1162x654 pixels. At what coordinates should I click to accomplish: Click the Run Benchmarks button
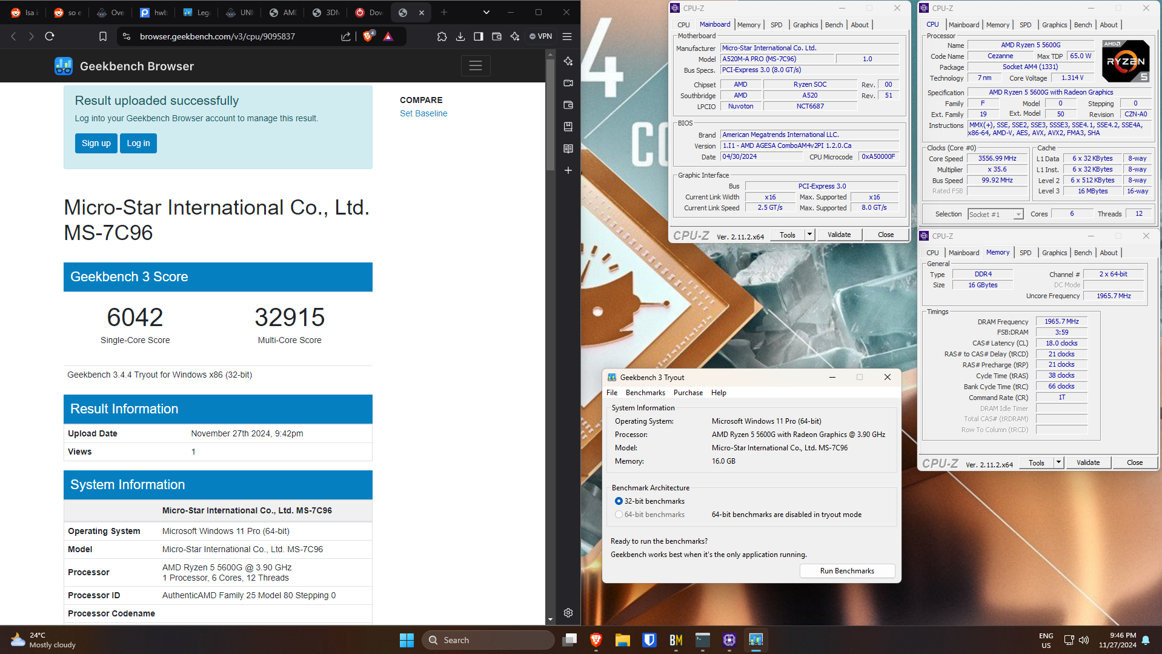coord(847,571)
